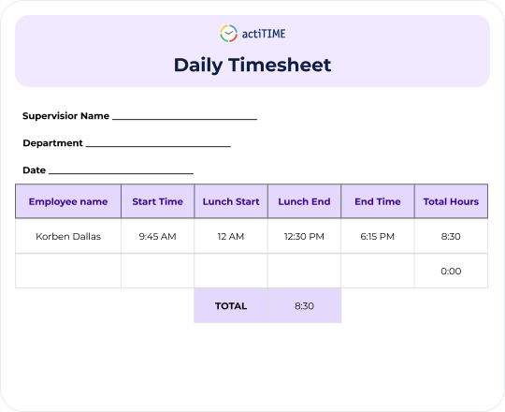Click the Lunch Start column header
505x412 pixels.
231,201
